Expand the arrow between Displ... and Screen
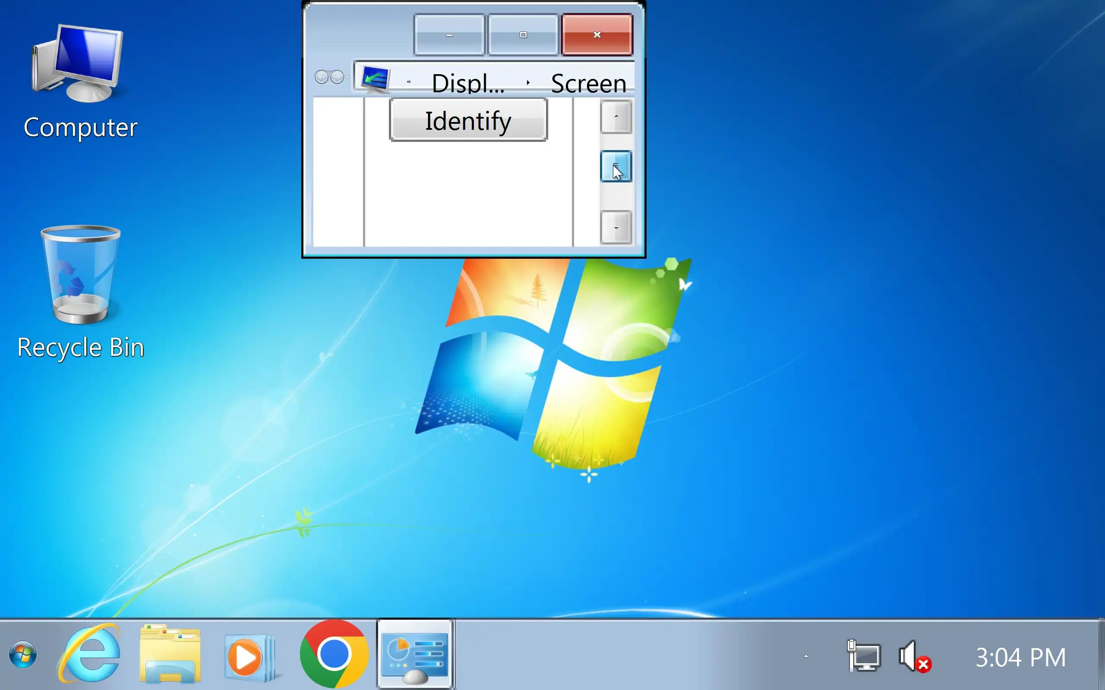1105x690 pixels. [x=528, y=83]
